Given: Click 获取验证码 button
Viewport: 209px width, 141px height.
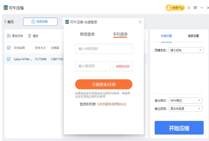Looking at the screenshot, I should (122, 66).
